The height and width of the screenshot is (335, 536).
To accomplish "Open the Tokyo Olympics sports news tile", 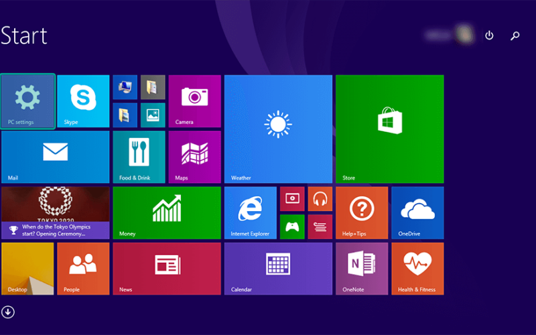I will pyautogui.click(x=56, y=212).
